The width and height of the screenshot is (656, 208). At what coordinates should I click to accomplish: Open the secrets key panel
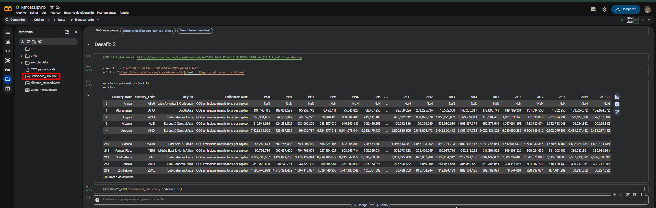8,70
